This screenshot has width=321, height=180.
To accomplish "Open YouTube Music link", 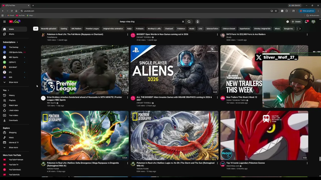I will point(15,169).
